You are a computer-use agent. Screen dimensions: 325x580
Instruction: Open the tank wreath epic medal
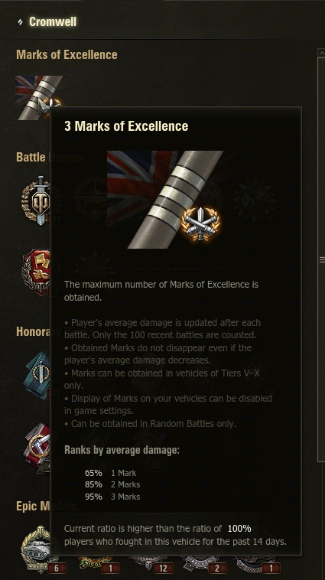pos(36,549)
